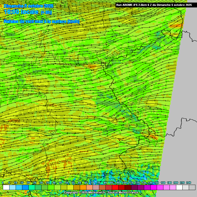This screenshot has height=197, width=197.
Task: Click the light blue 5 km/h legend swatch
Action: pos(13,188)
